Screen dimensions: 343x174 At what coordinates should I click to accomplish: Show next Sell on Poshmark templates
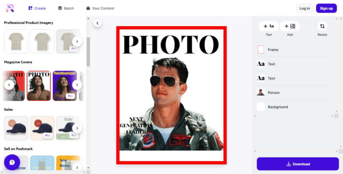[77, 168]
